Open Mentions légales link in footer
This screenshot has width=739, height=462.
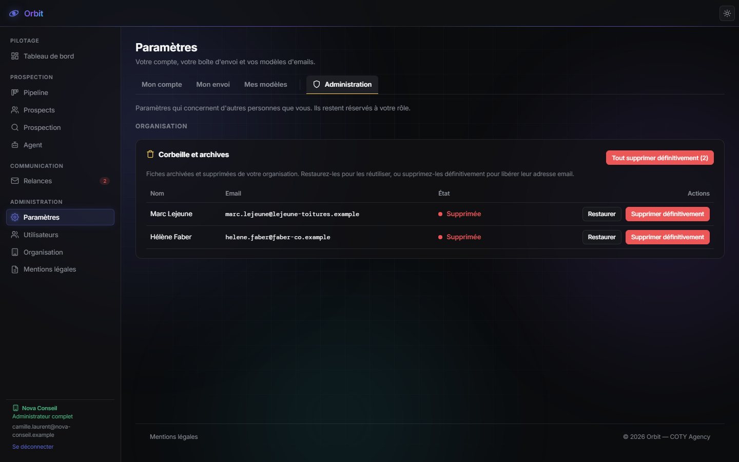[173, 437]
